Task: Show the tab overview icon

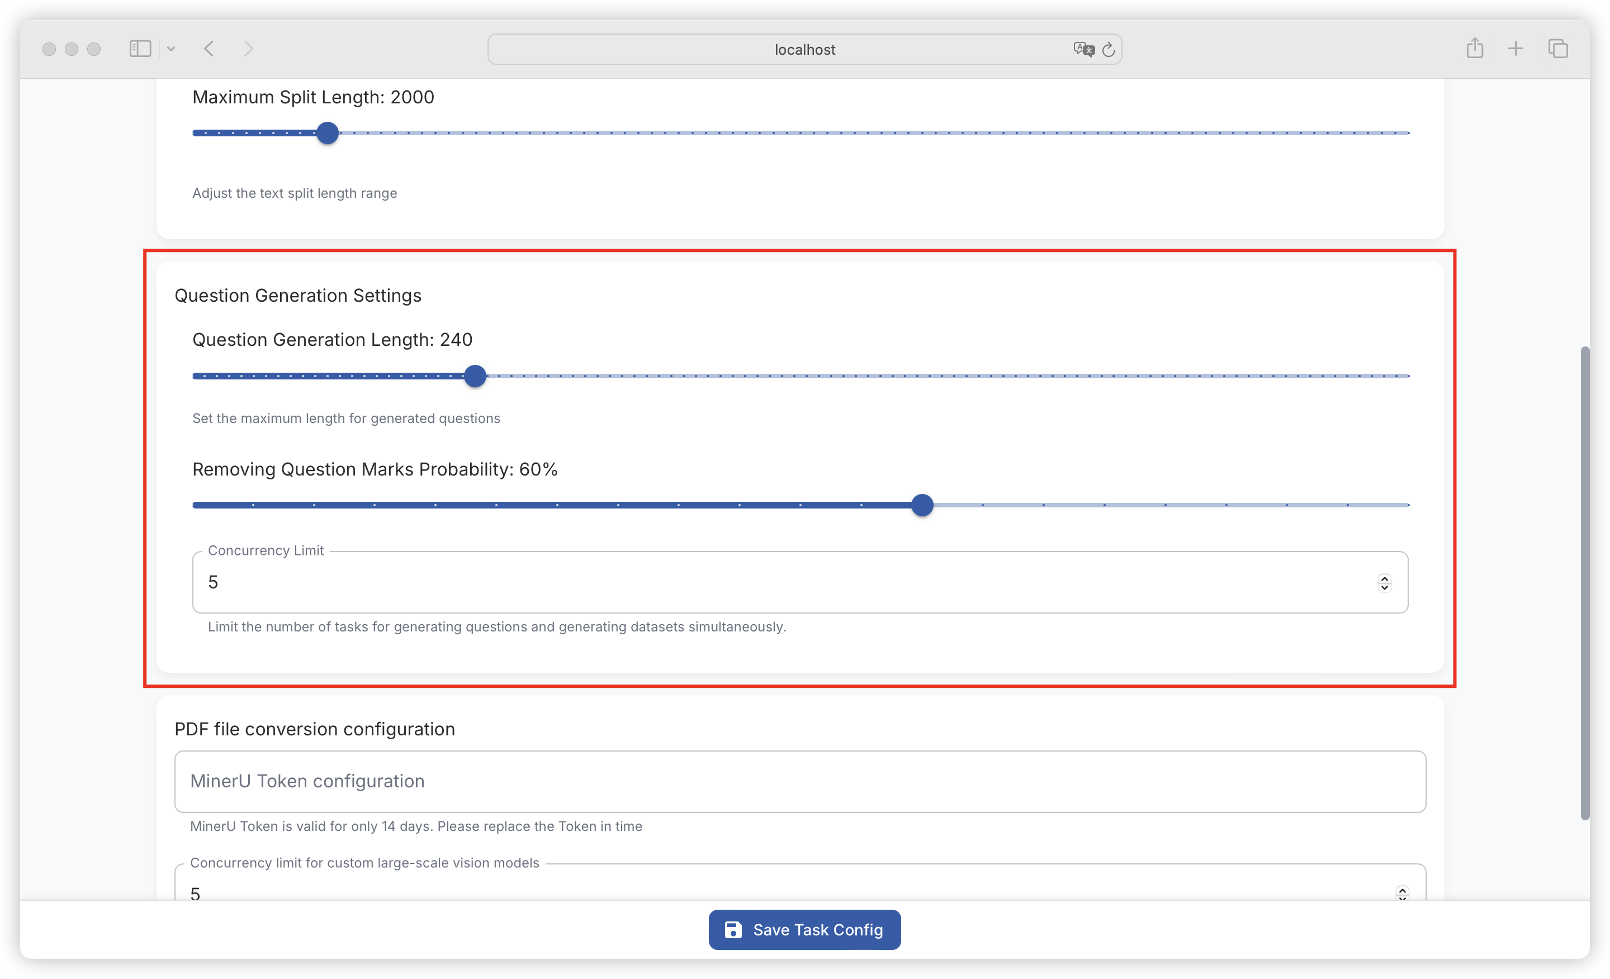Action: pyautogui.click(x=1557, y=48)
